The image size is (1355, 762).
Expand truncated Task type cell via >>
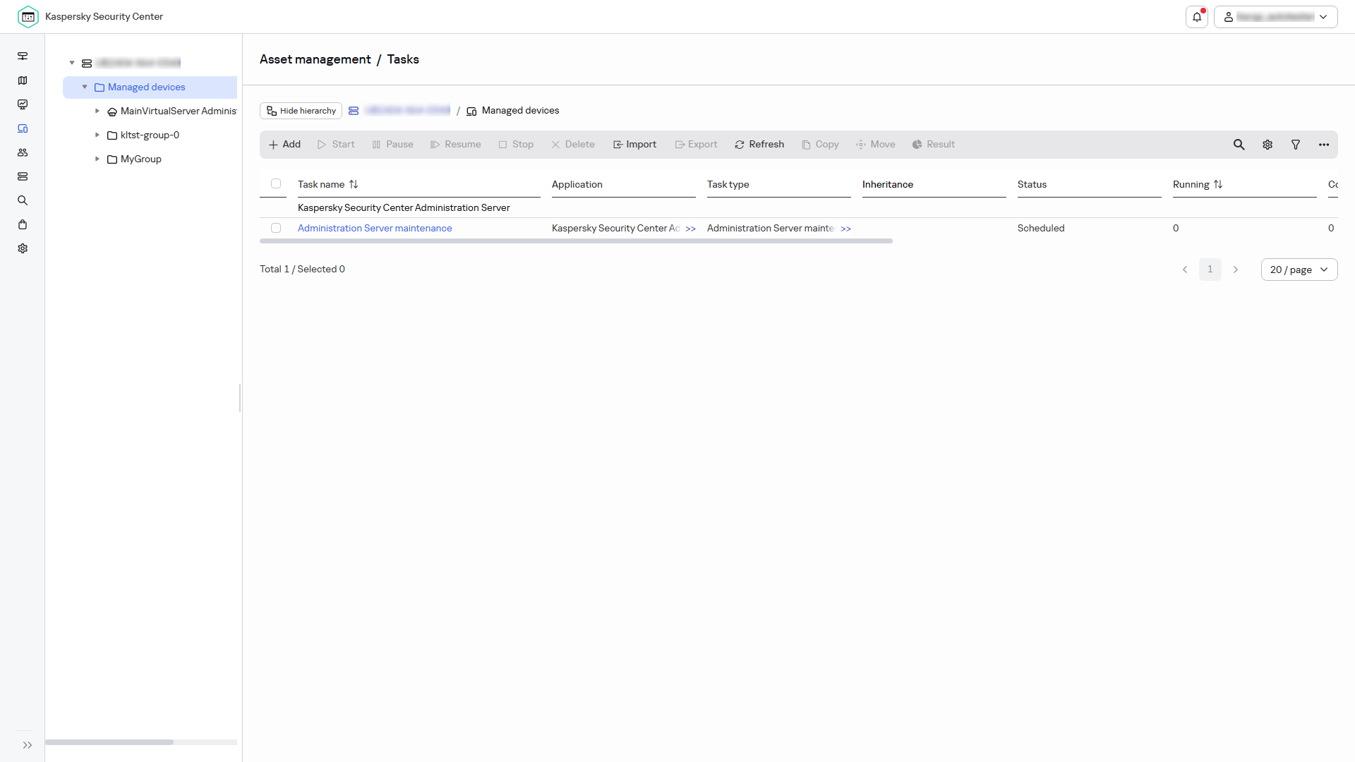coord(845,229)
